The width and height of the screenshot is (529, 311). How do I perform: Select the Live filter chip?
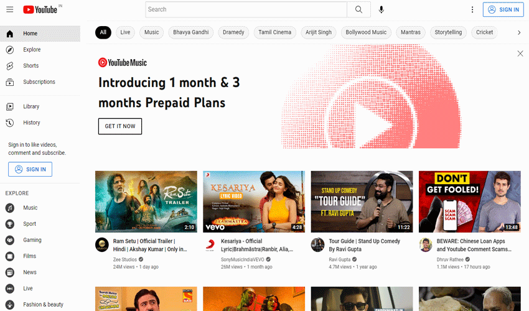coord(125,32)
